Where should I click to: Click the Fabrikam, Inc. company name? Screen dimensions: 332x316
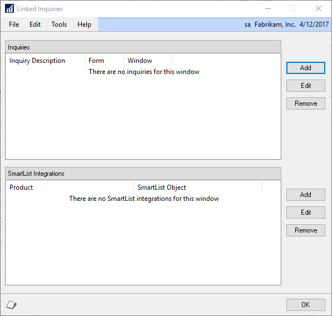coord(275,24)
